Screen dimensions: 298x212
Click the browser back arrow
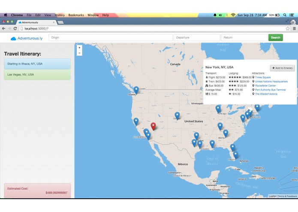point(3,28)
